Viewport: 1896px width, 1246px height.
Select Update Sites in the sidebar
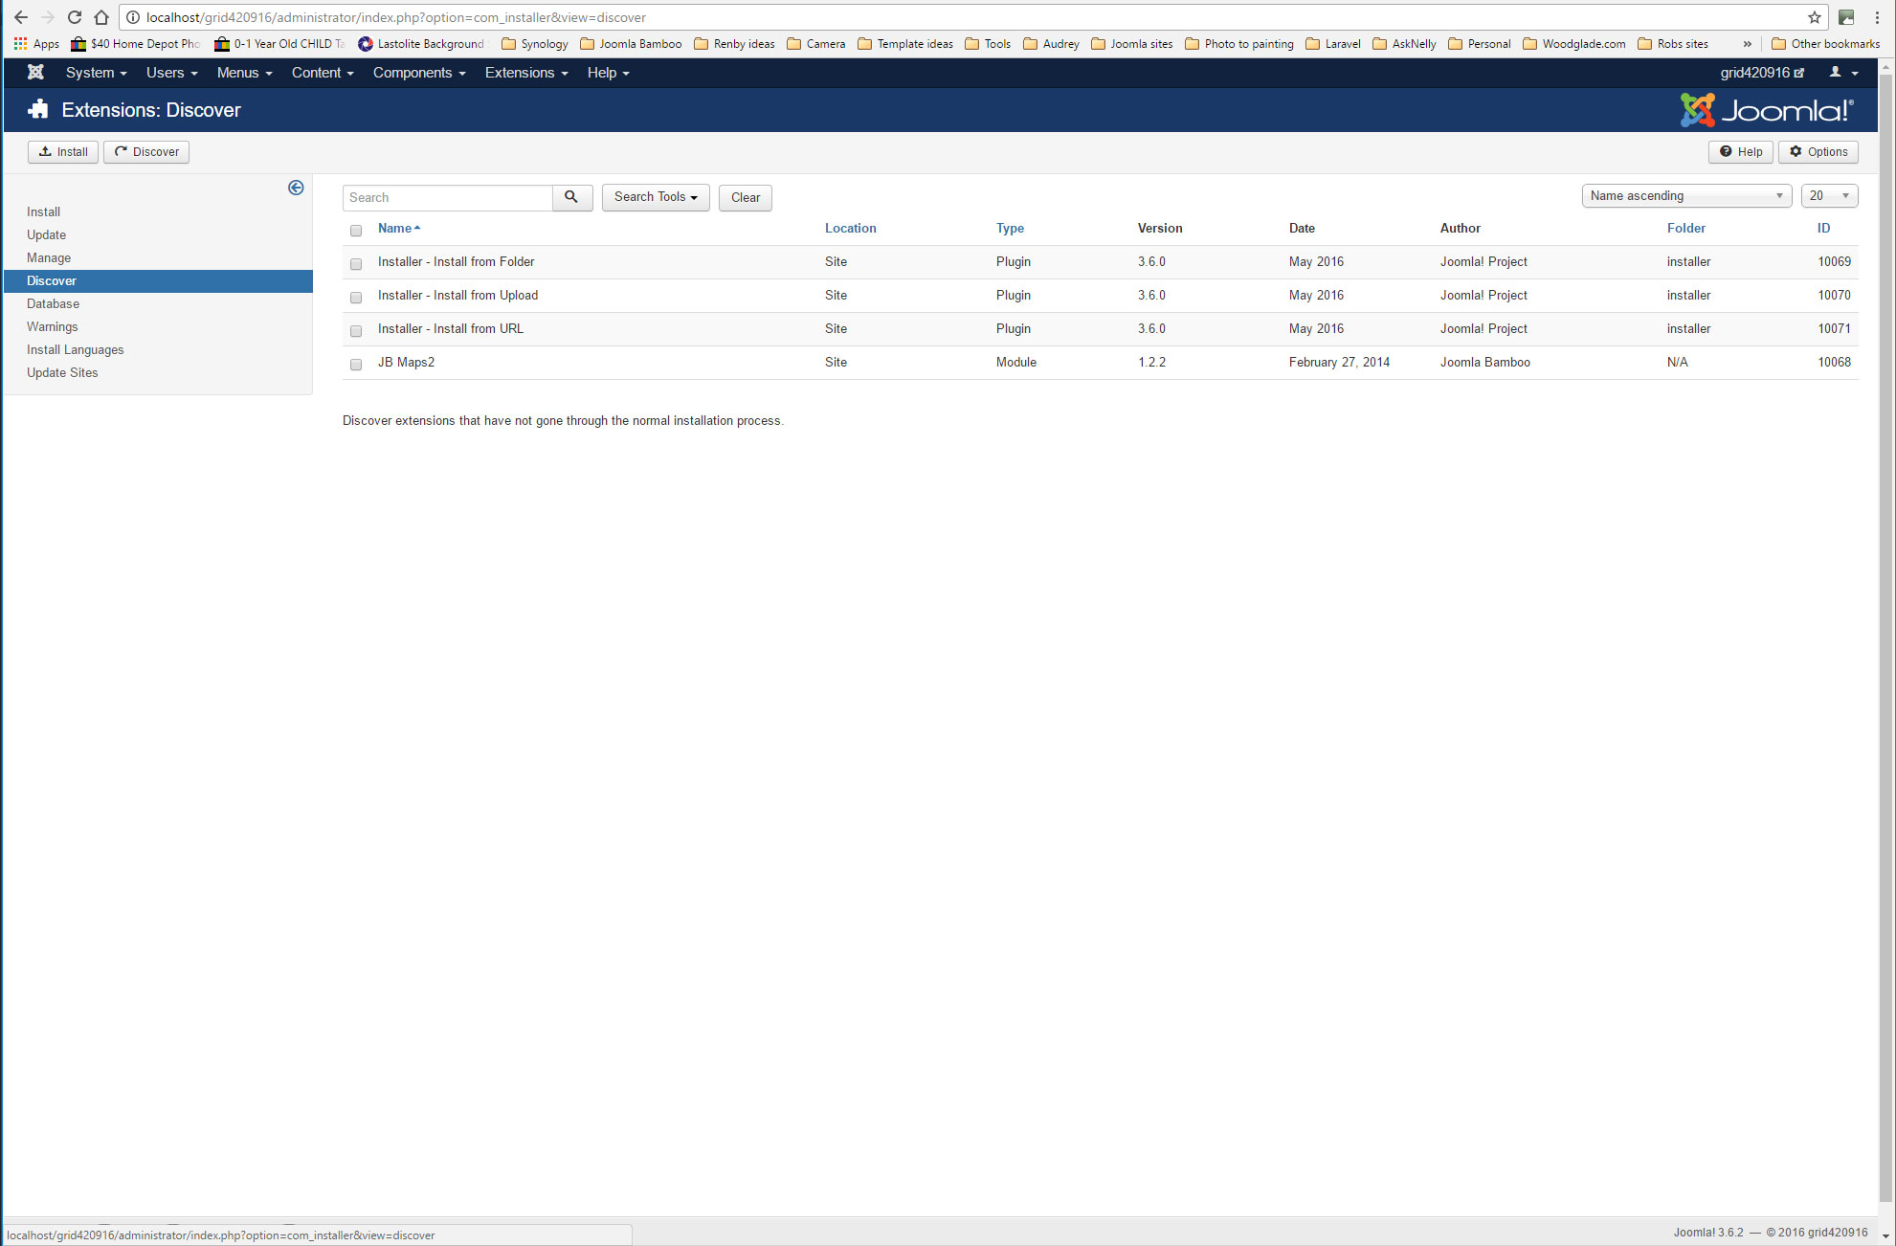(x=62, y=372)
